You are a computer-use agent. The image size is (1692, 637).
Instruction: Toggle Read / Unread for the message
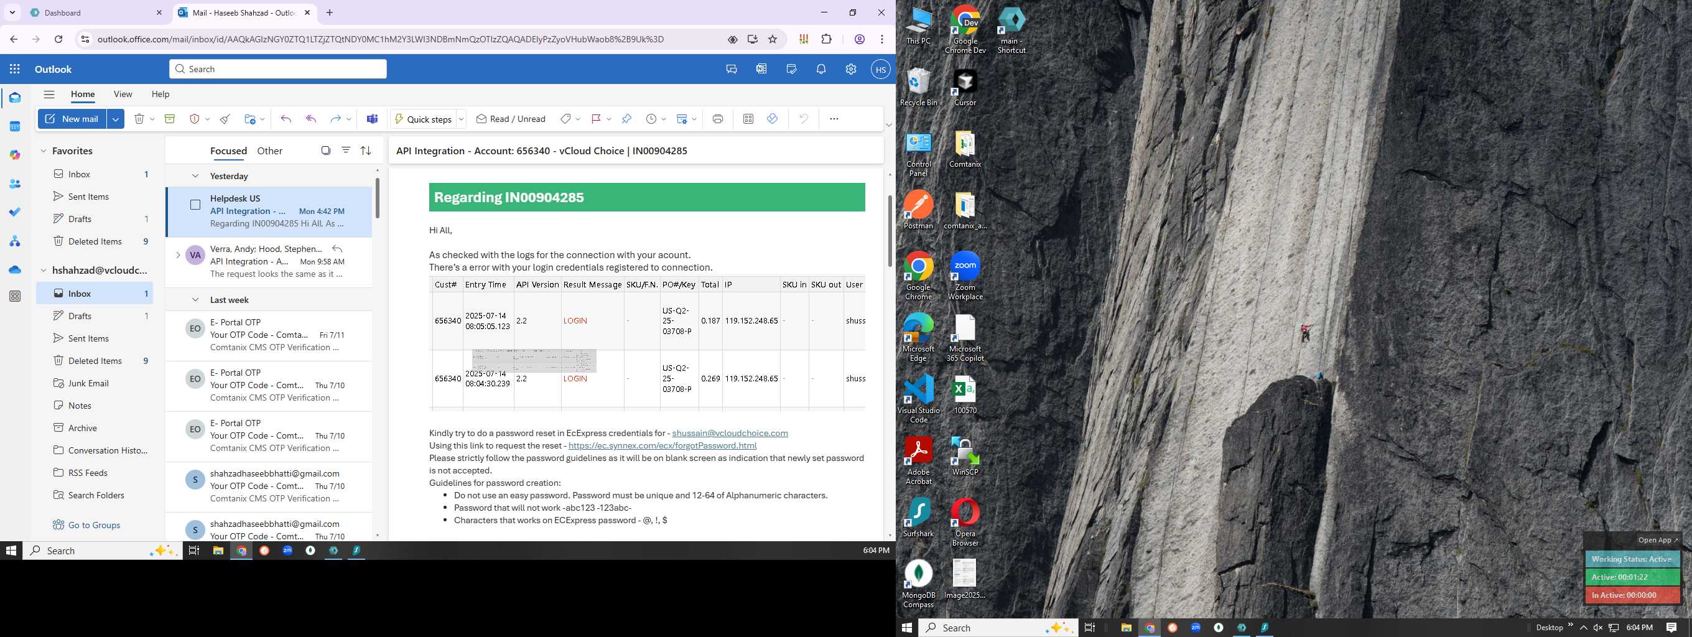[x=511, y=119]
